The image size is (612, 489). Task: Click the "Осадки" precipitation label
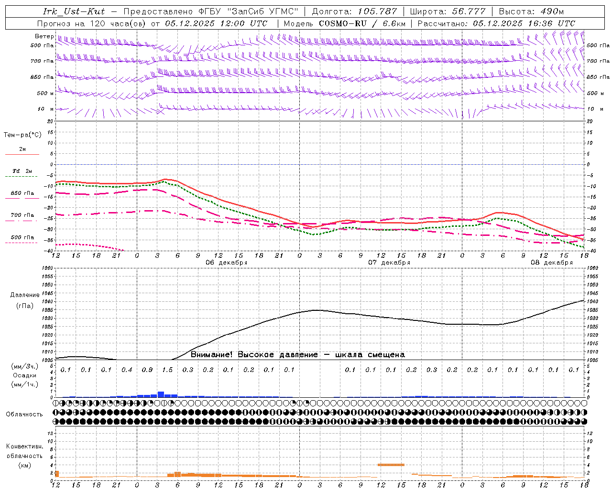pyautogui.click(x=25, y=375)
